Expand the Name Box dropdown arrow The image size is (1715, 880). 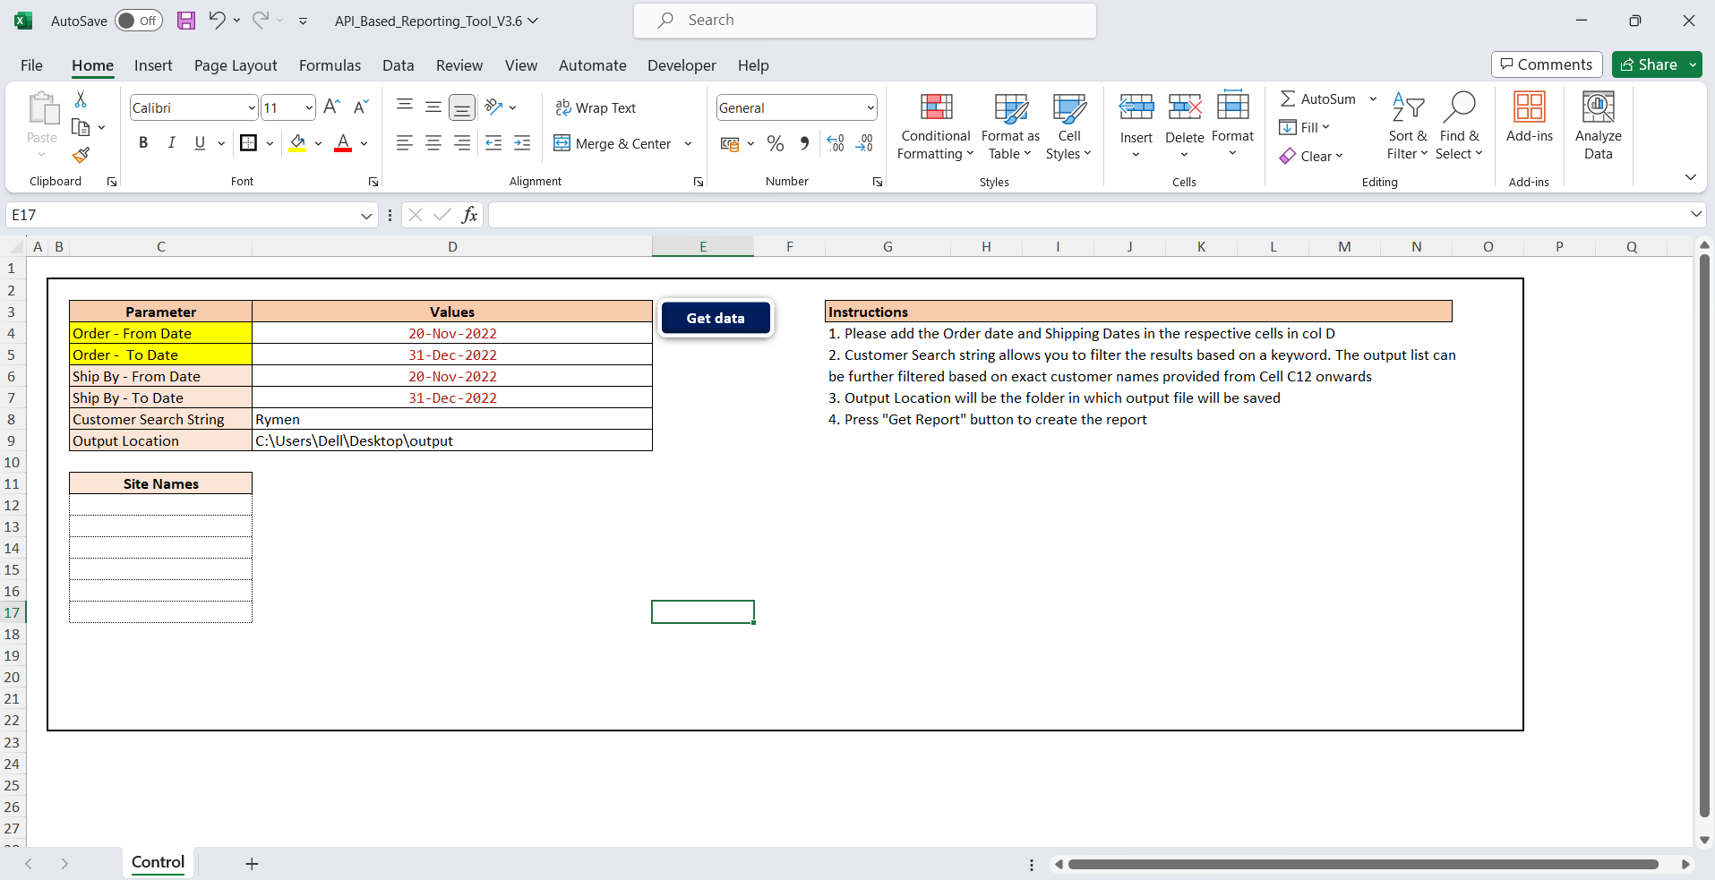pyautogui.click(x=366, y=216)
